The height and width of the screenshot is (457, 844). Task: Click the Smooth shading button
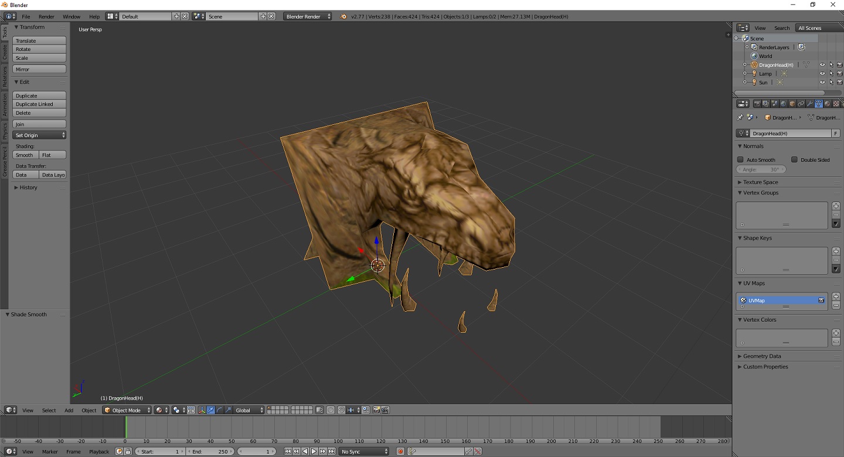[x=25, y=155]
